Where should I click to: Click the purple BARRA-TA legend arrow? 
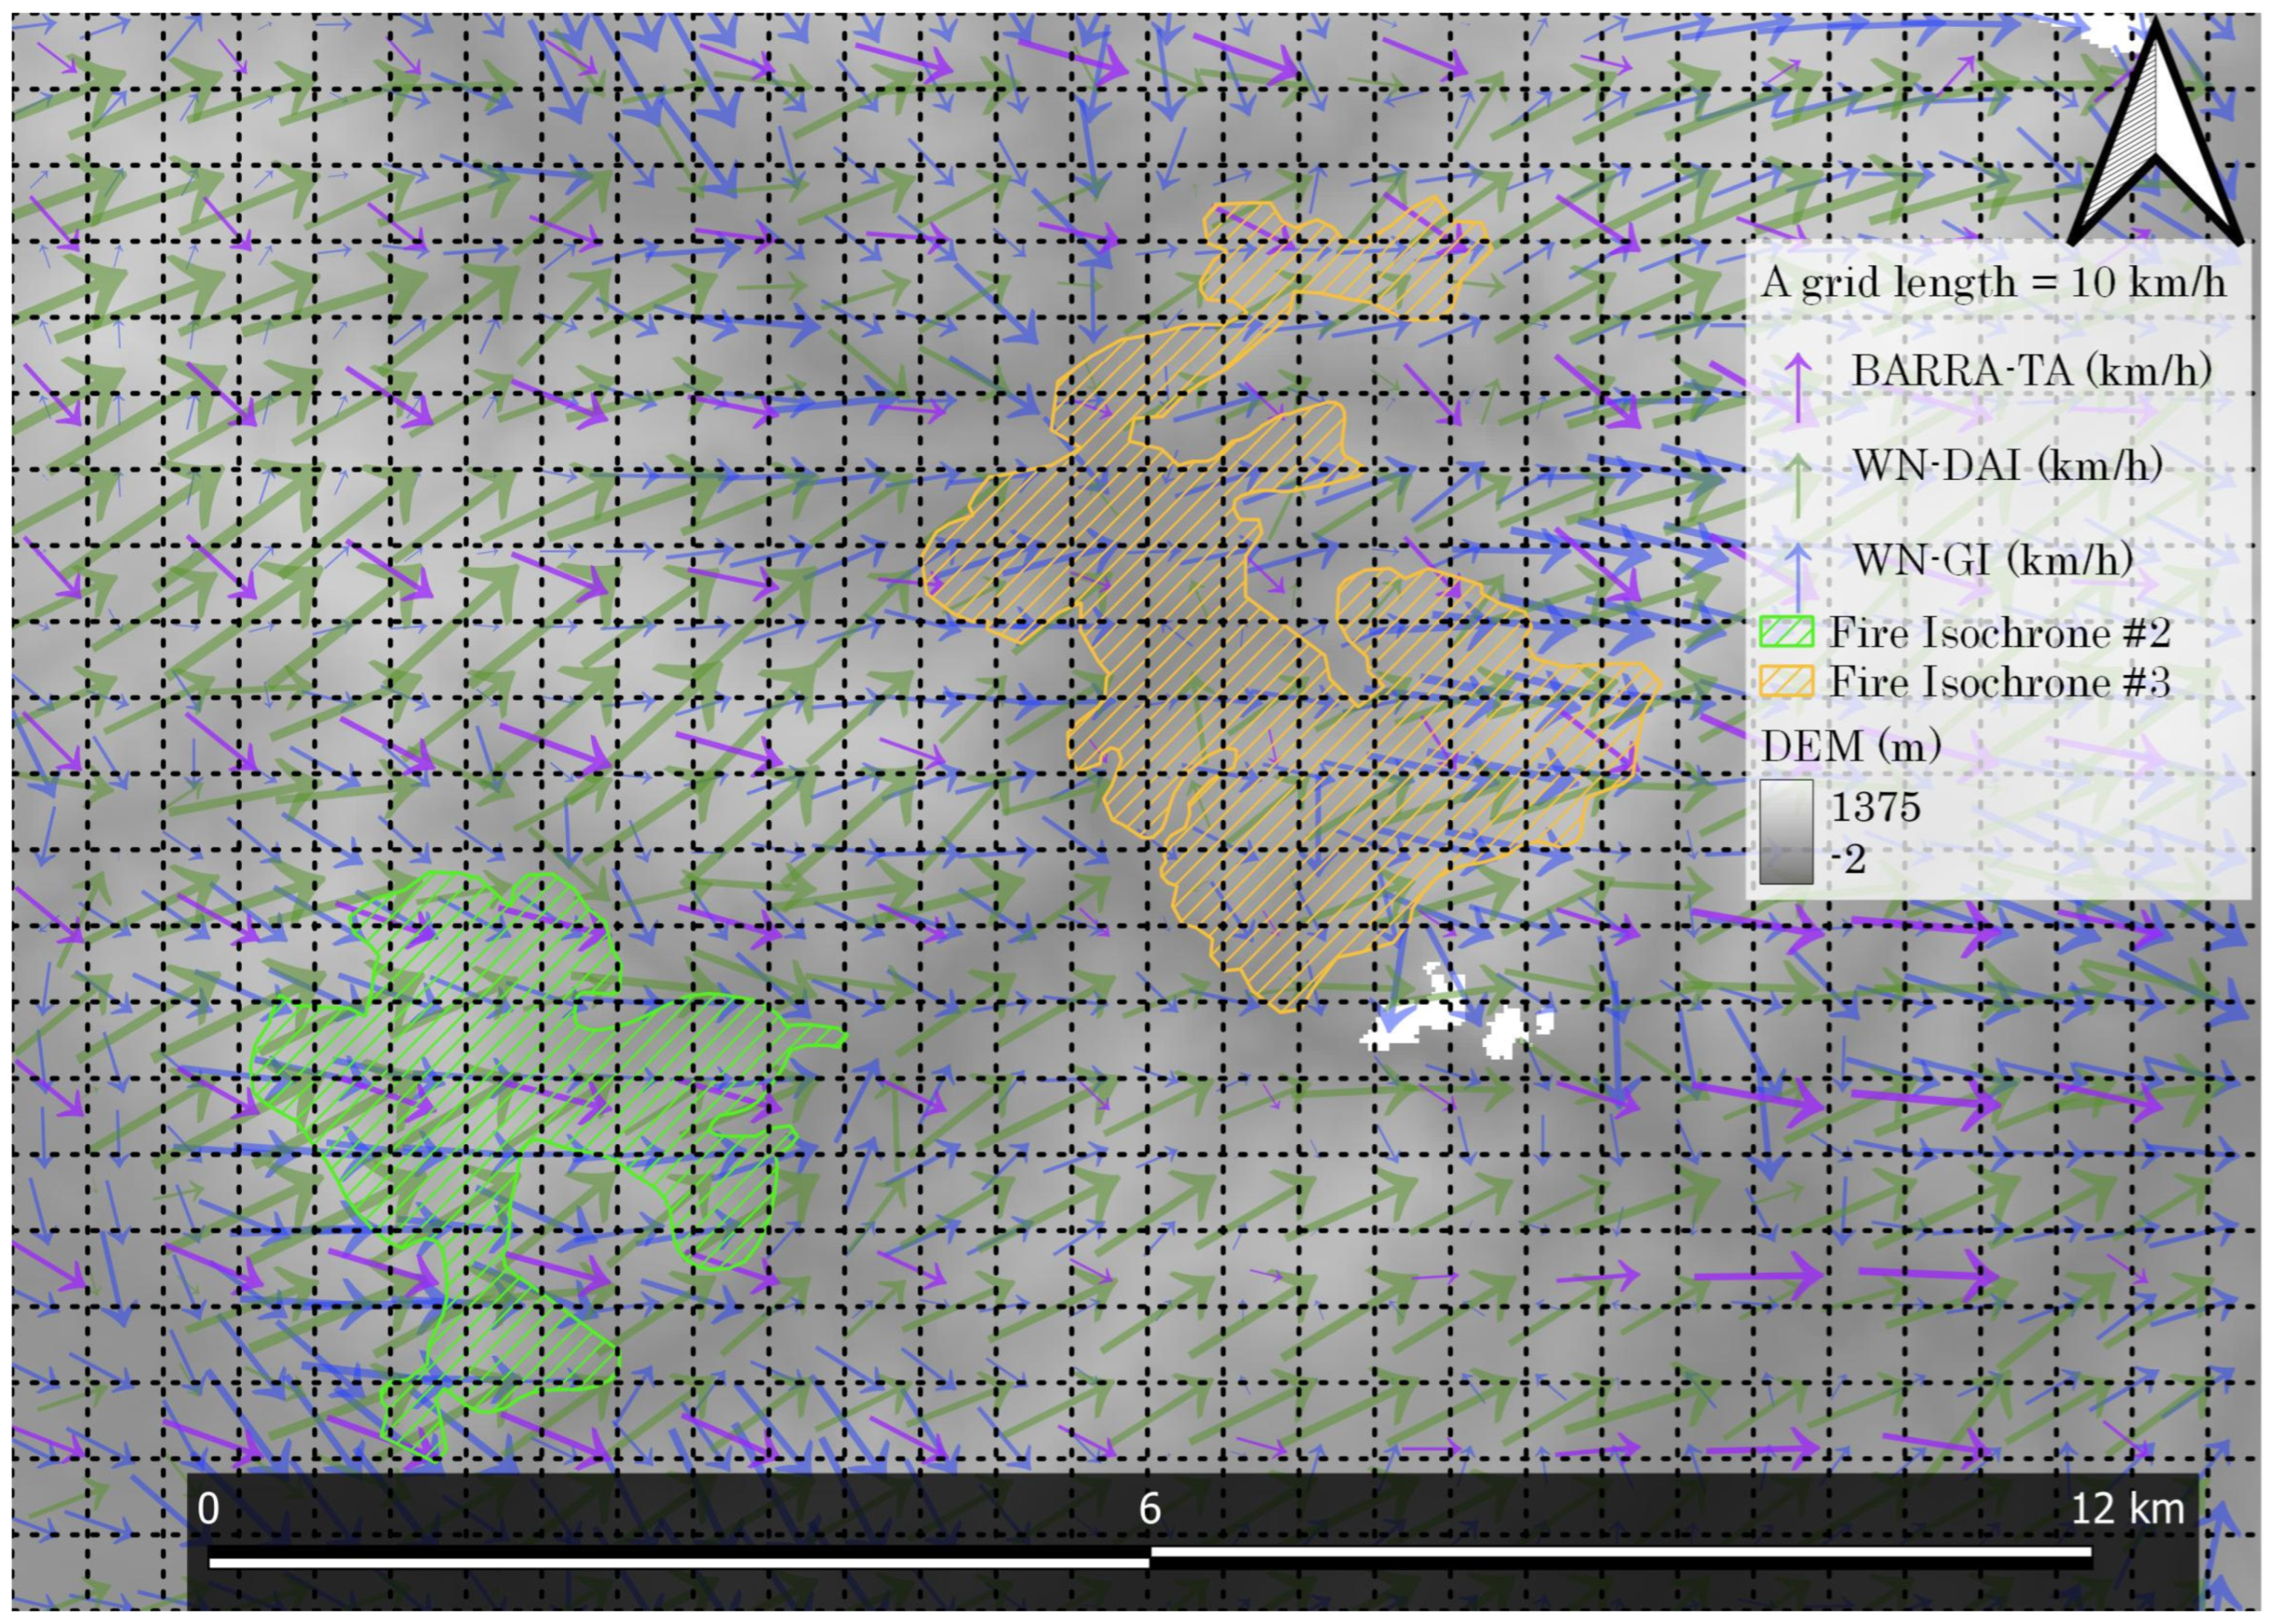(1798, 386)
